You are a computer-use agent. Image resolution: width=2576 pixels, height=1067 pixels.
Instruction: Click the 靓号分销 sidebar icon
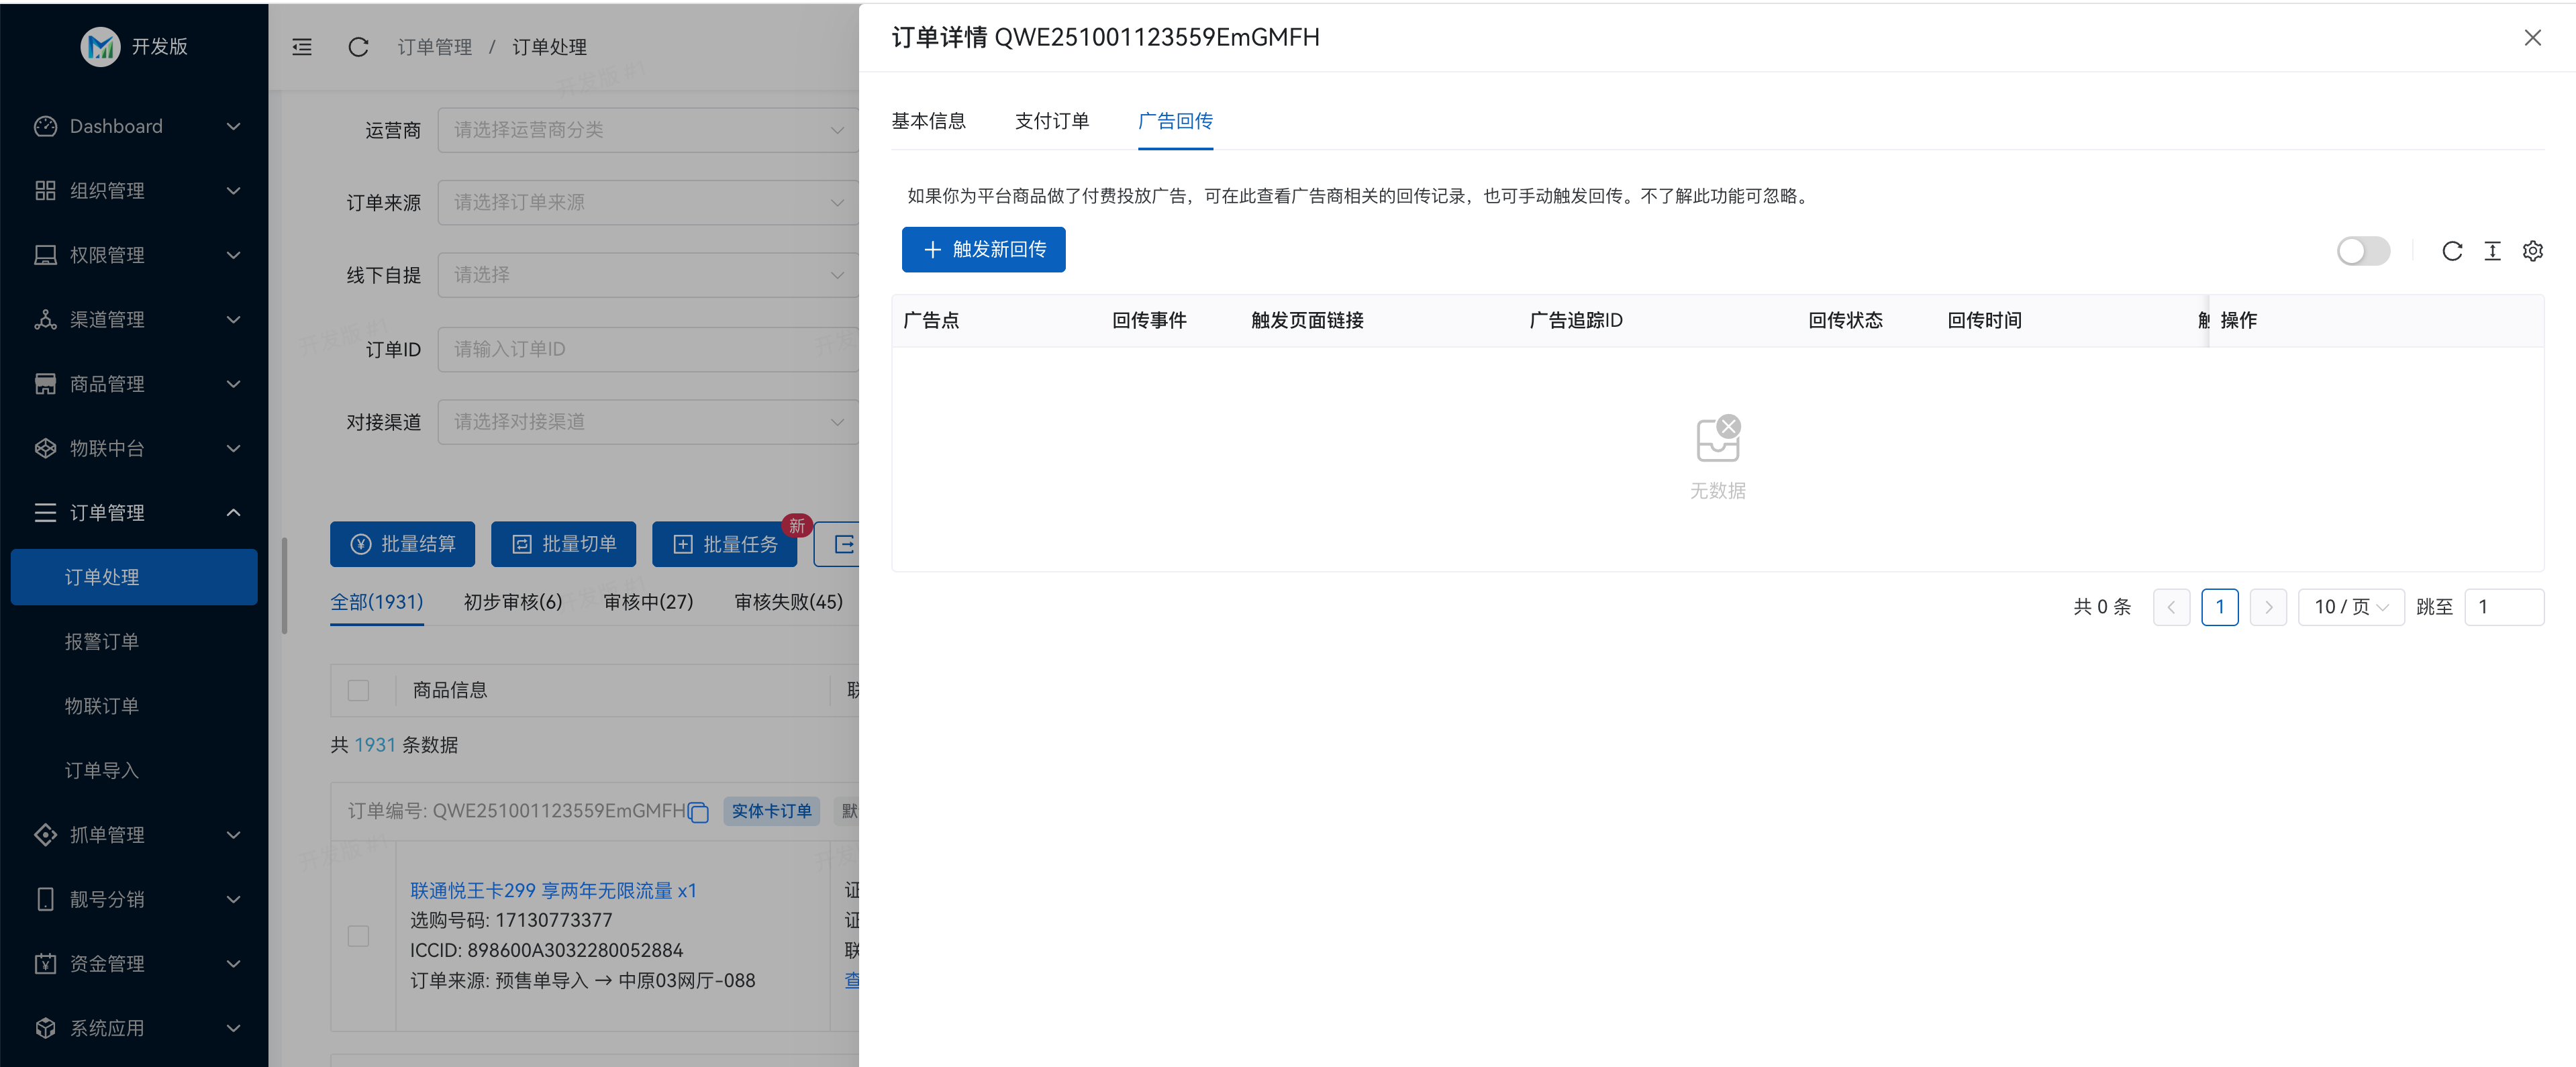46,898
